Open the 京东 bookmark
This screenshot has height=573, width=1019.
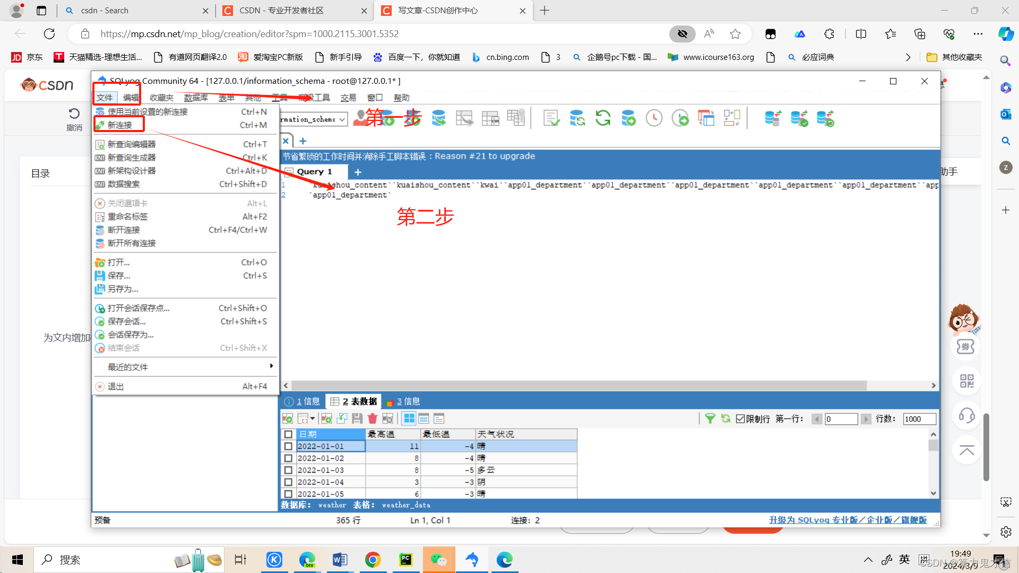click(27, 57)
